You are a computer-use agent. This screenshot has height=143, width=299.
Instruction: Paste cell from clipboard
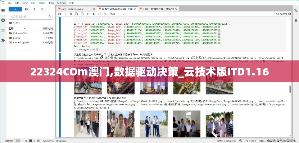click(x=82, y=14)
